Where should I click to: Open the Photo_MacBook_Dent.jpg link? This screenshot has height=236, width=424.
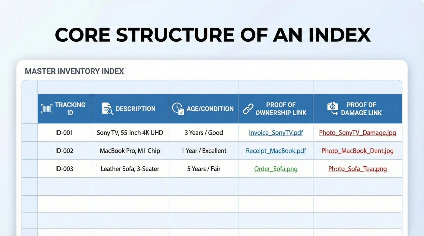pyautogui.click(x=357, y=151)
